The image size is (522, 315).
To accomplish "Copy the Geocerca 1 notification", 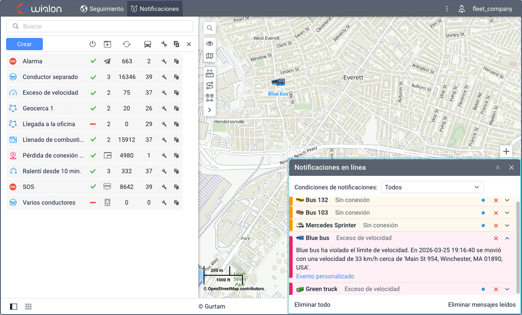I will click(x=176, y=109).
